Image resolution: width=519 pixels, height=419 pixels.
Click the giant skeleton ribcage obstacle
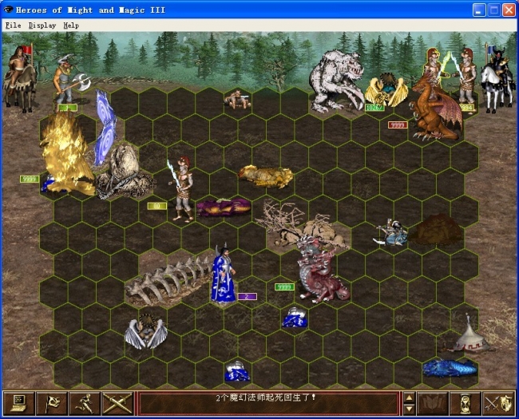(168, 281)
